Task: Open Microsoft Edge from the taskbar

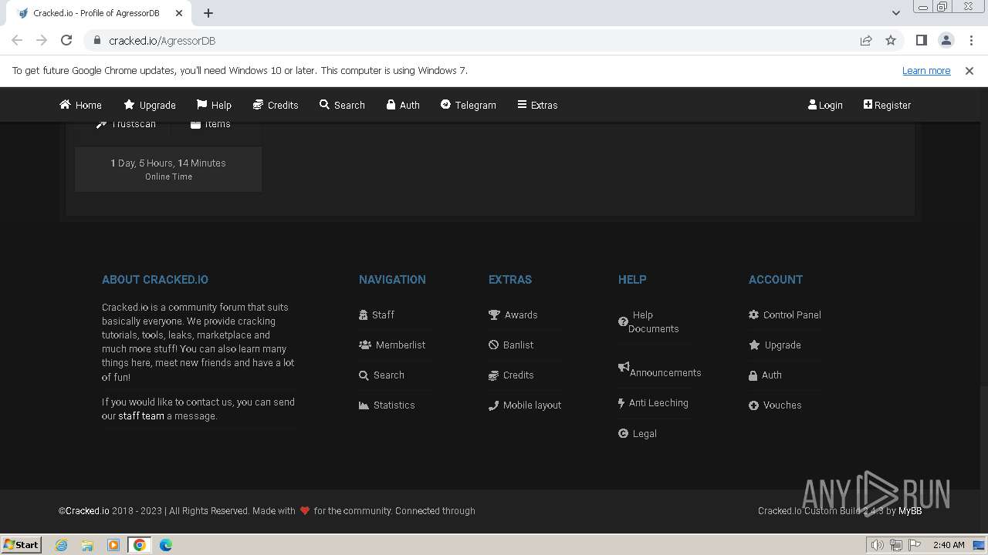Action: pyautogui.click(x=166, y=545)
